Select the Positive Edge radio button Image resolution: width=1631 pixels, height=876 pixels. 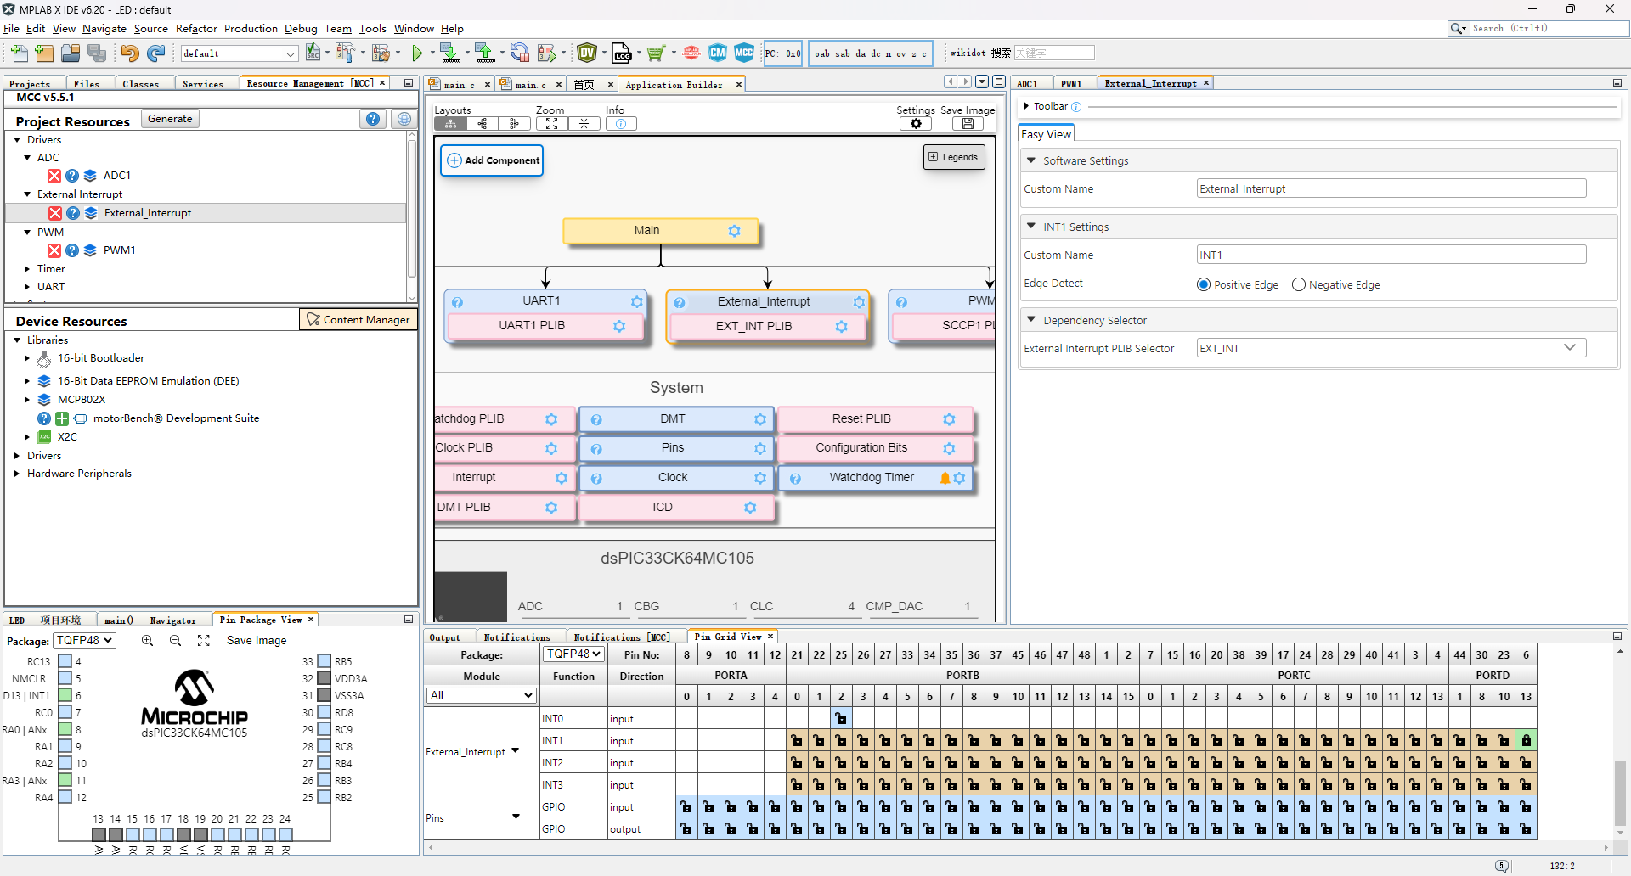(1203, 285)
